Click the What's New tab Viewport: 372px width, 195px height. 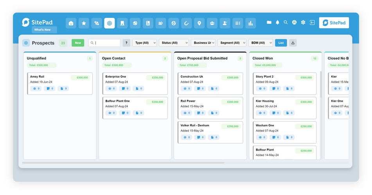pos(44,30)
